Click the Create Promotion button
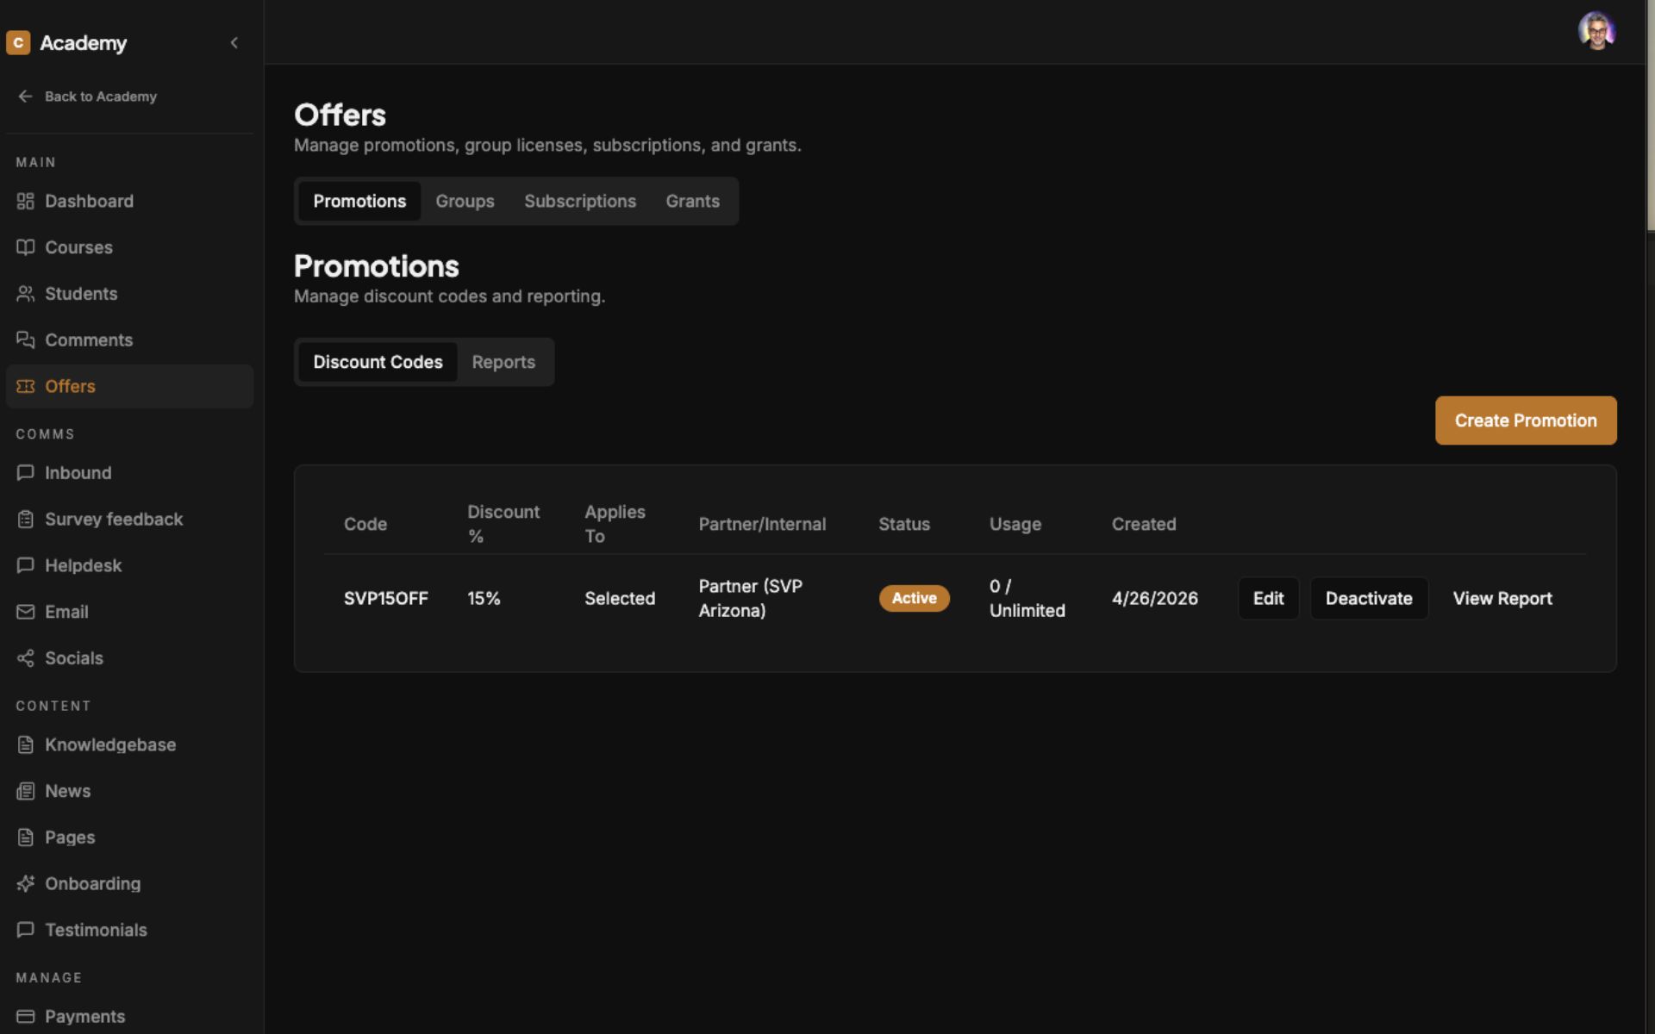Screen dimensions: 1655x1034 pyautogui.click(x=1526, y=420)
